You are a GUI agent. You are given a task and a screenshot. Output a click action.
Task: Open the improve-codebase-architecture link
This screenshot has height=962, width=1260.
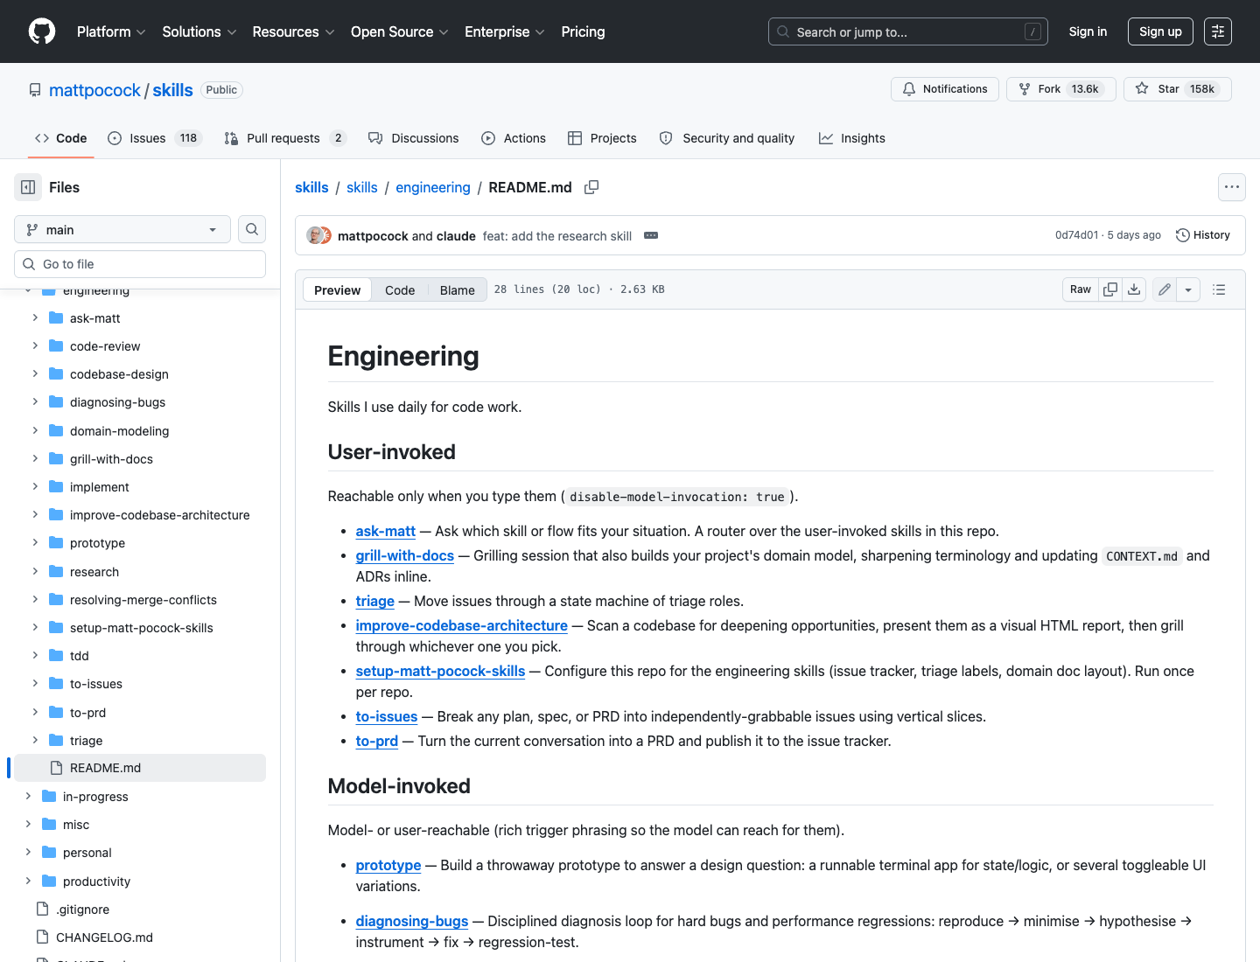[462, 625]
